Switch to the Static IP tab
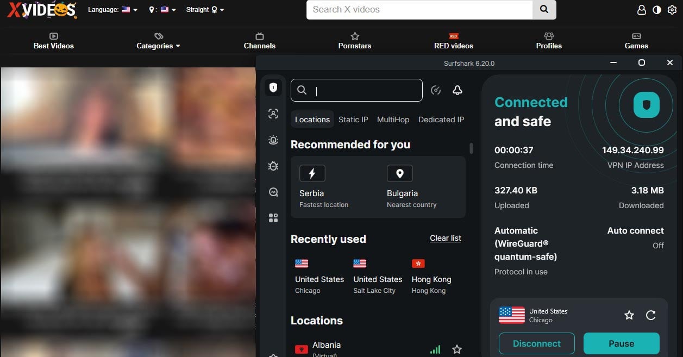The image size is (683, 357). pyautogui.click(x=353, y=120)
